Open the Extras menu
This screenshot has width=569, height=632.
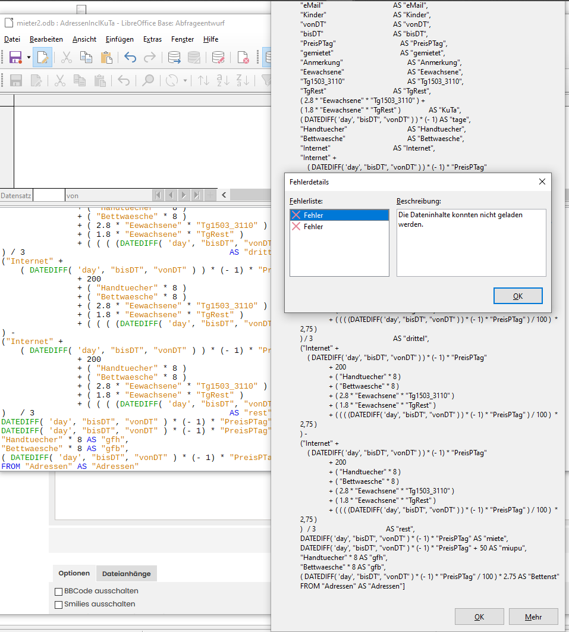[x=152, y=39]
